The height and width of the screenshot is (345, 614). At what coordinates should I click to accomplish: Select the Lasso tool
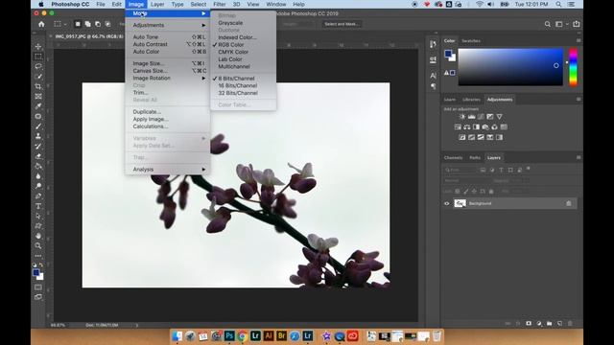(x=38, y=66)
